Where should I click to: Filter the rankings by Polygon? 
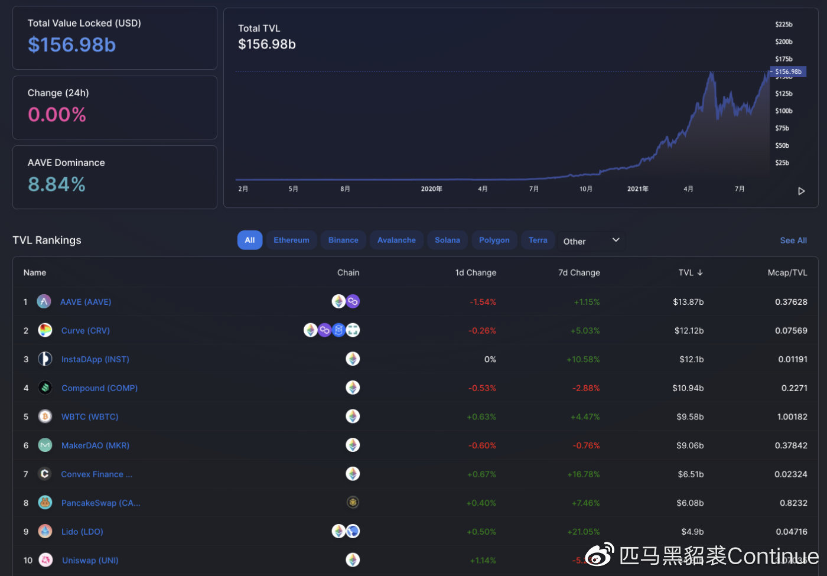coord(494,240)
